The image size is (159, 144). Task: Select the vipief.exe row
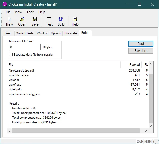78,85
